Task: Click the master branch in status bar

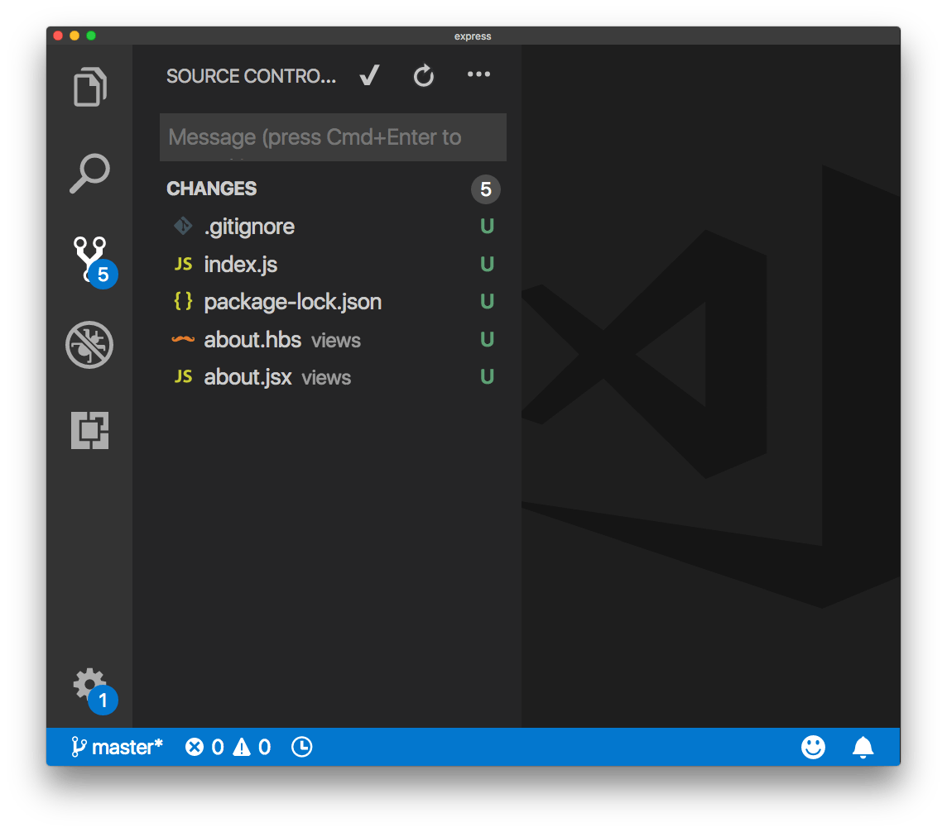Action: click(x=118, y=748)
